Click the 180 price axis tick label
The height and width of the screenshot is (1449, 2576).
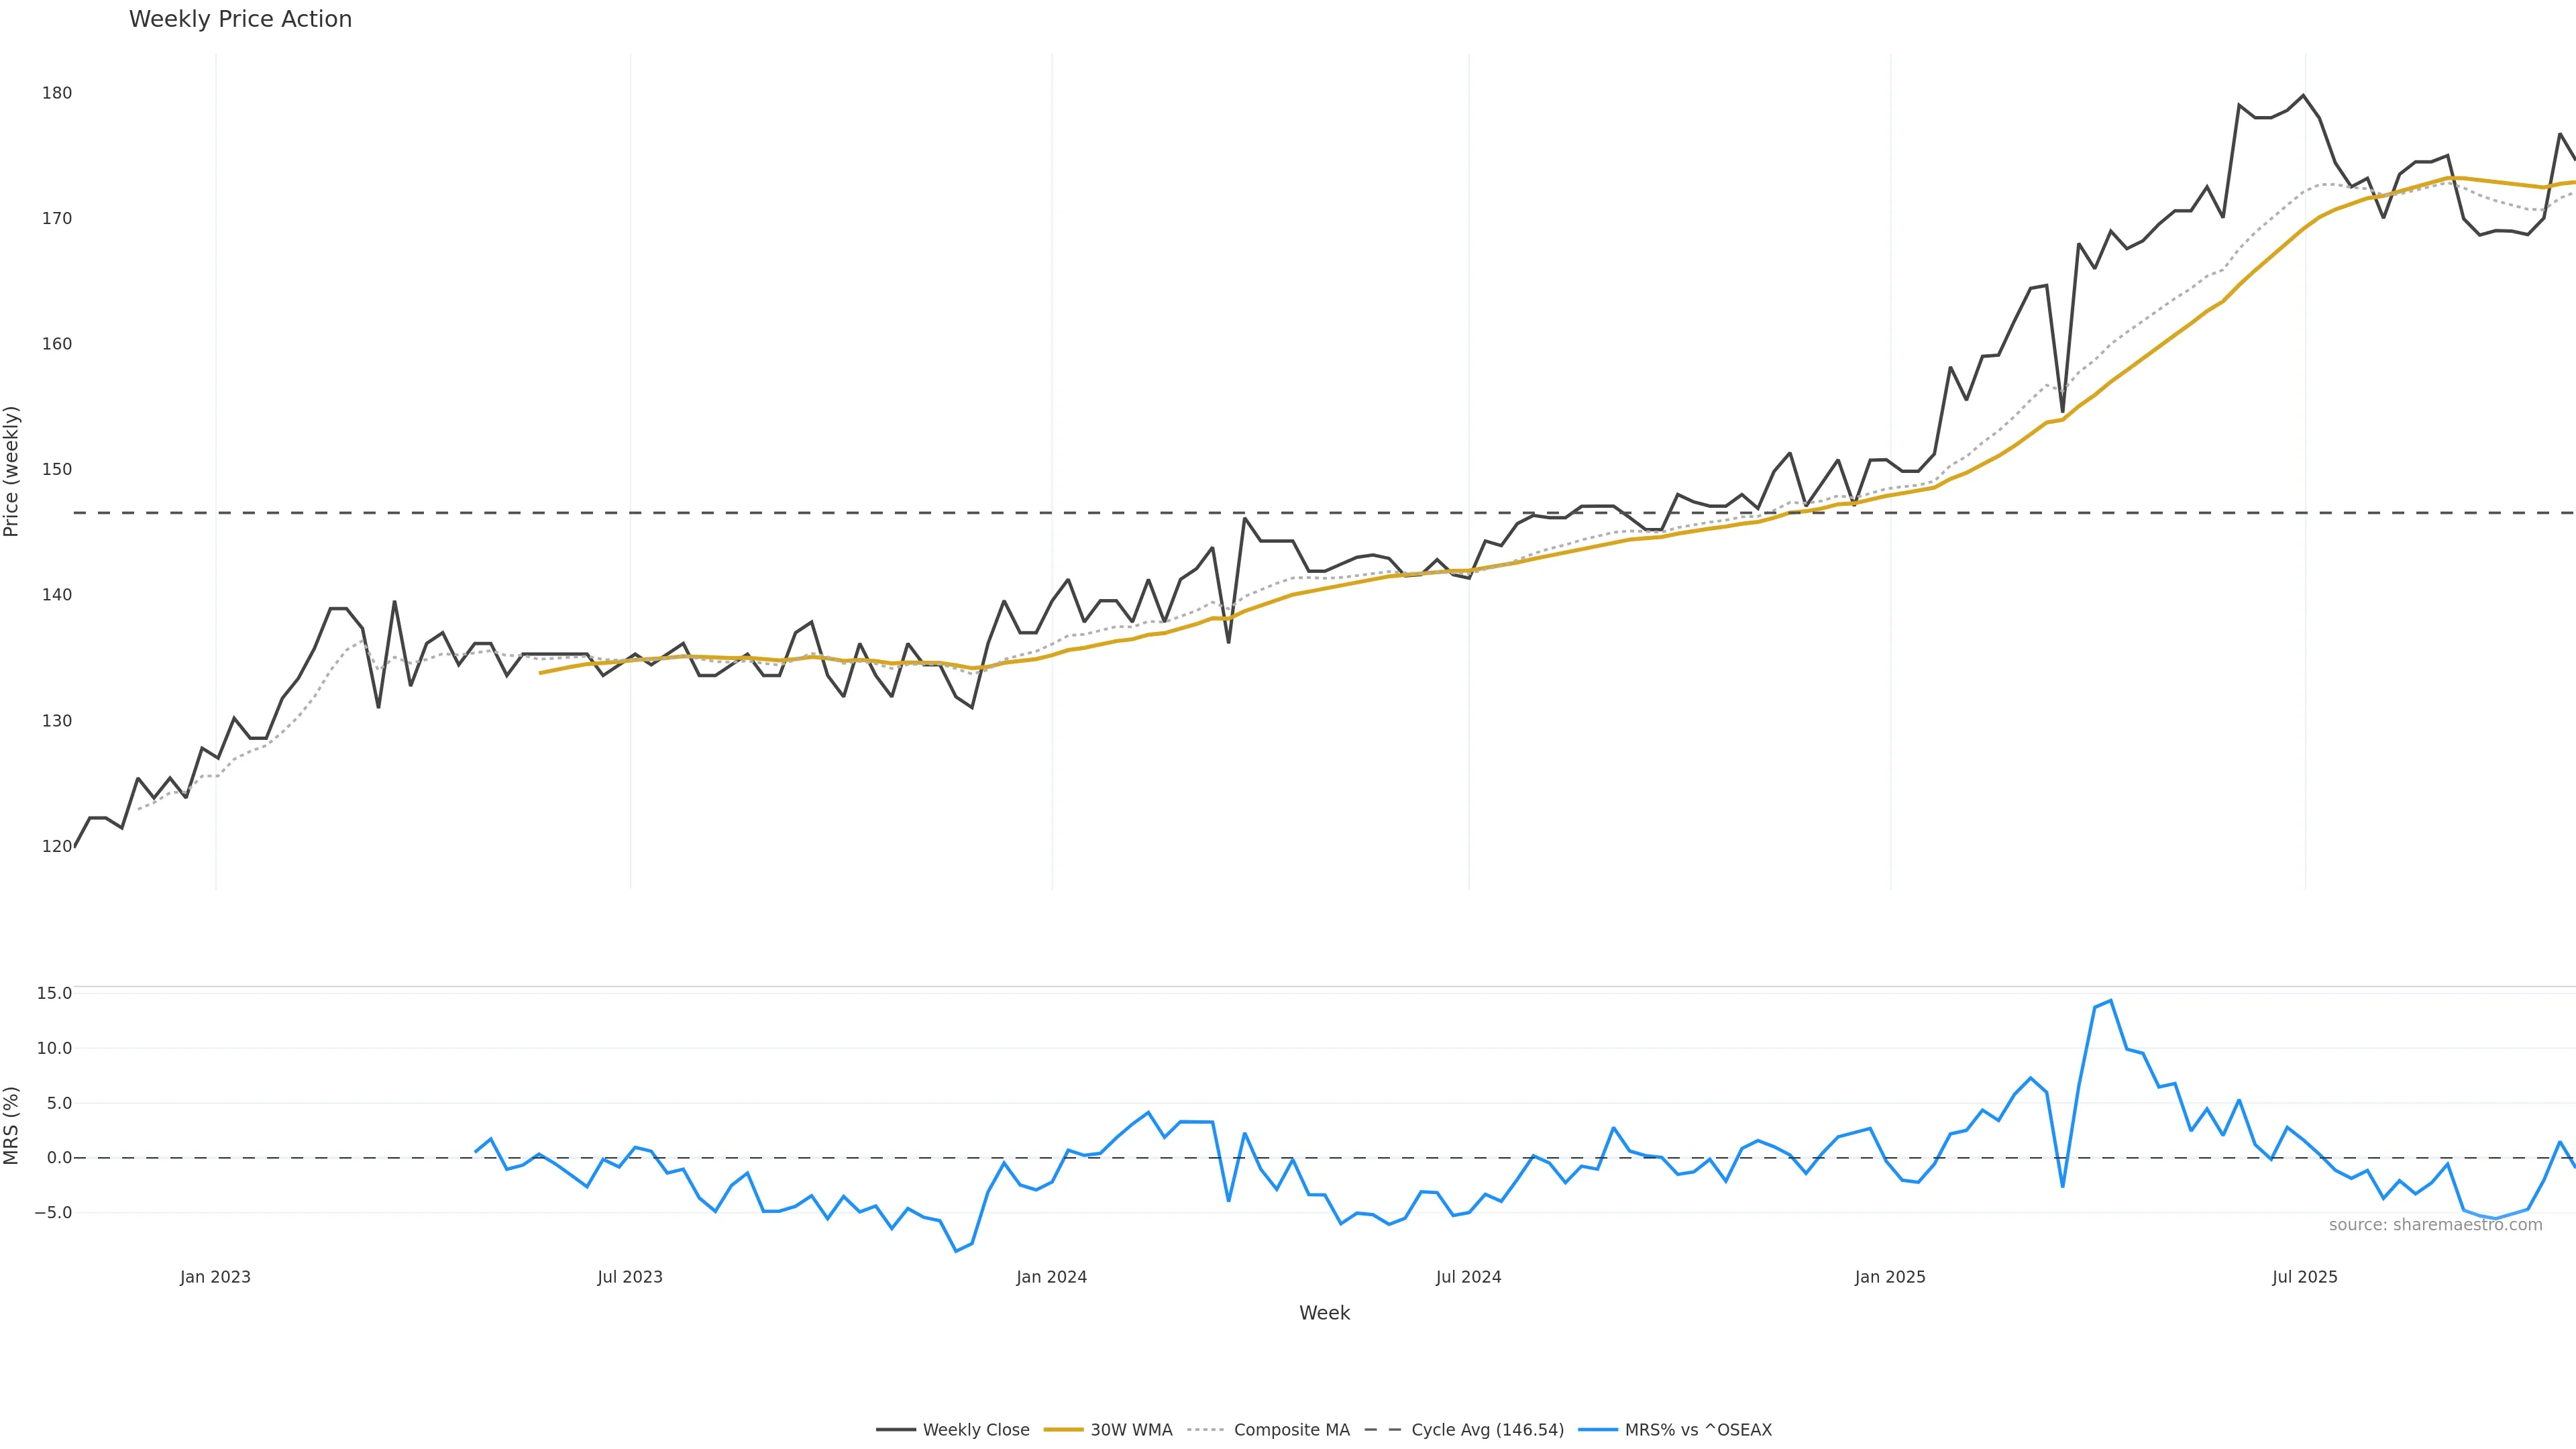coord(57,93)
